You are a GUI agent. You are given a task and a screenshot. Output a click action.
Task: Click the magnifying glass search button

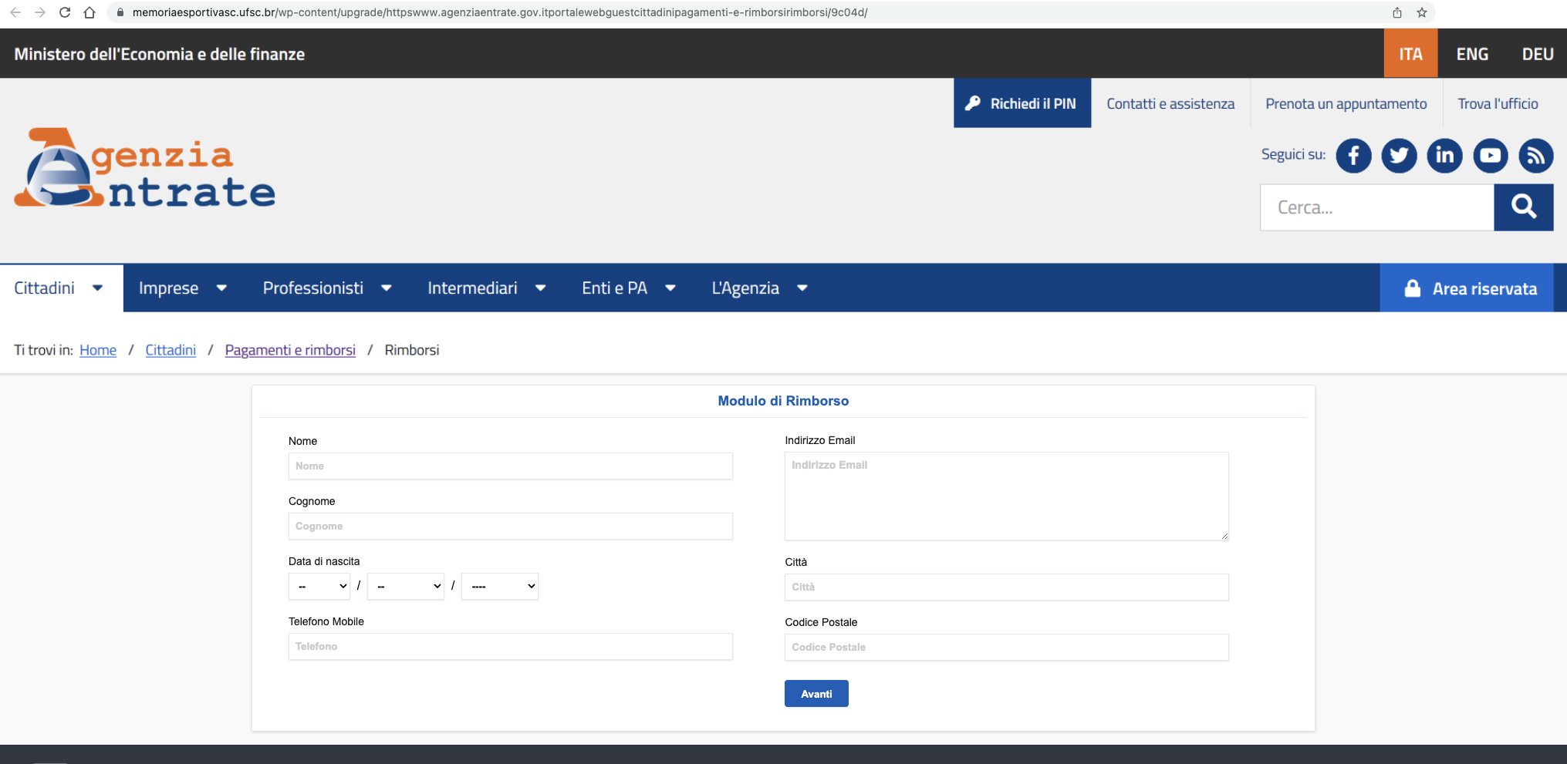[1523, 207]
